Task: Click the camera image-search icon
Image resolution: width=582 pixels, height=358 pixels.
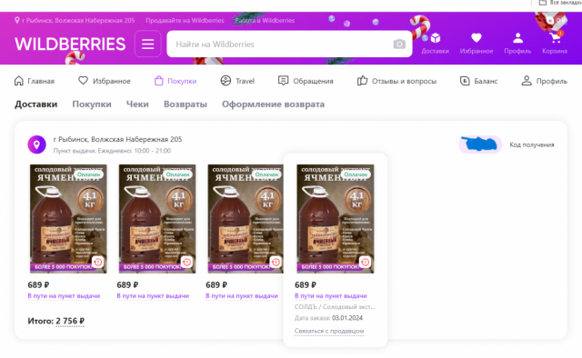Action: [399, 45]
